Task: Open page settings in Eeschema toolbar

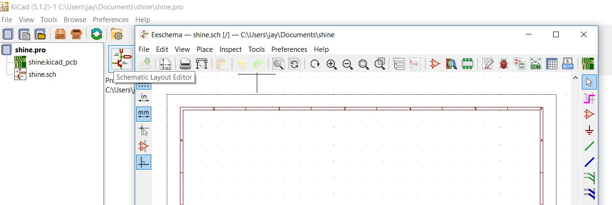Action: (x=165, y=64)
